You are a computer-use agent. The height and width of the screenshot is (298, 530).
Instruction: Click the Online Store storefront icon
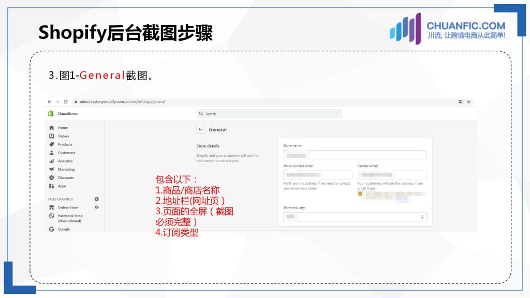click(51, 207)
